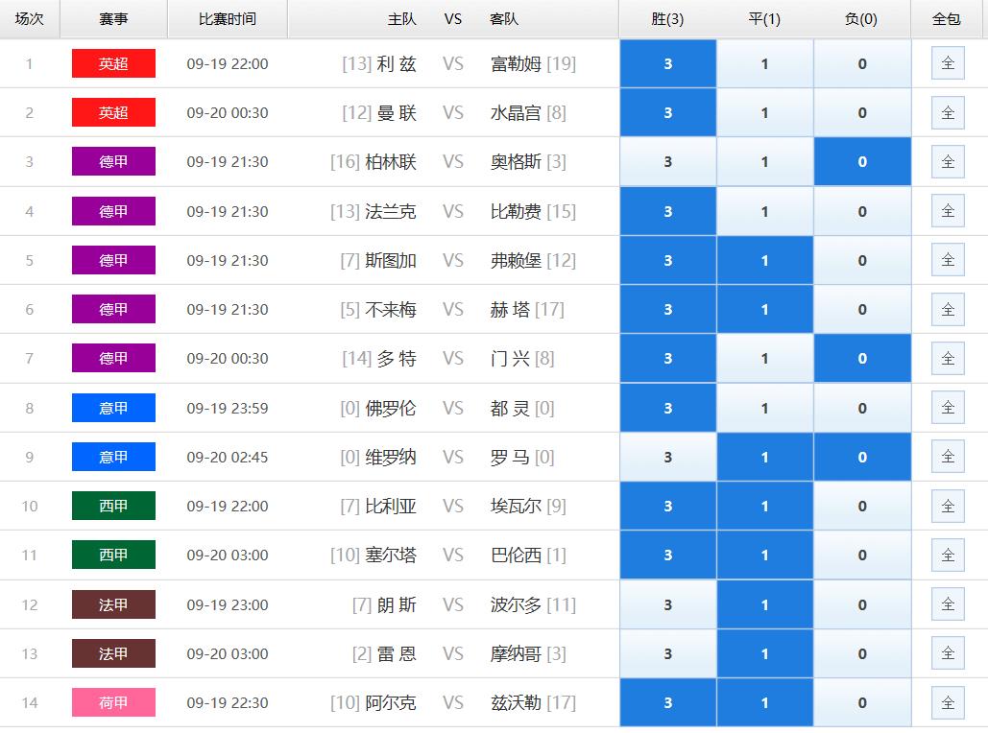Click the brown 法甲 tag in row 12

[x=113, y=604]
